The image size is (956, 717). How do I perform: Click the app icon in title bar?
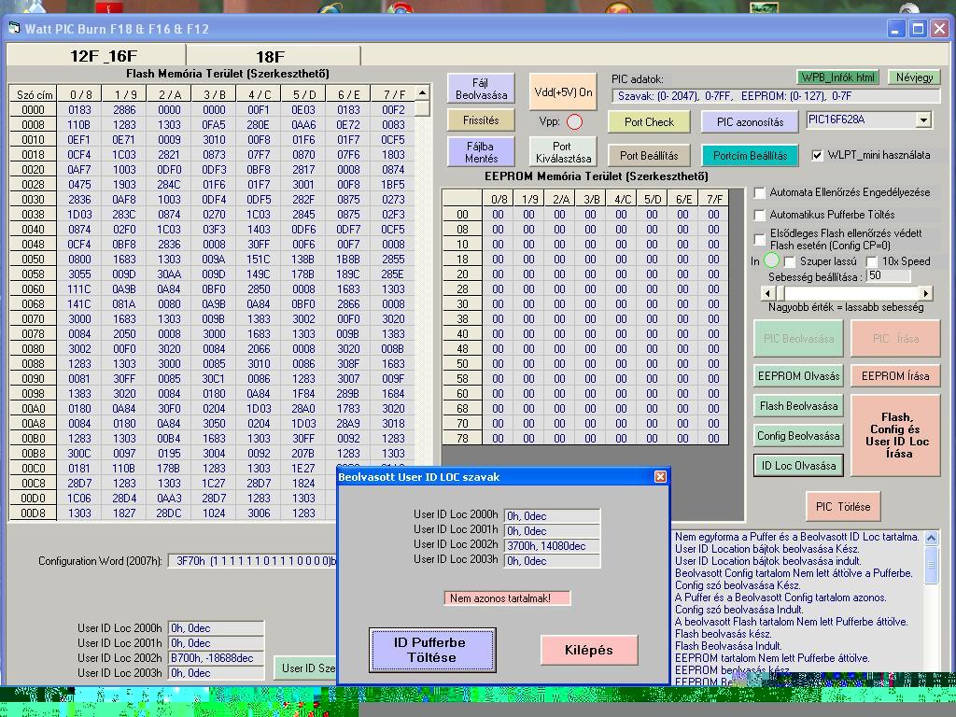14,28
